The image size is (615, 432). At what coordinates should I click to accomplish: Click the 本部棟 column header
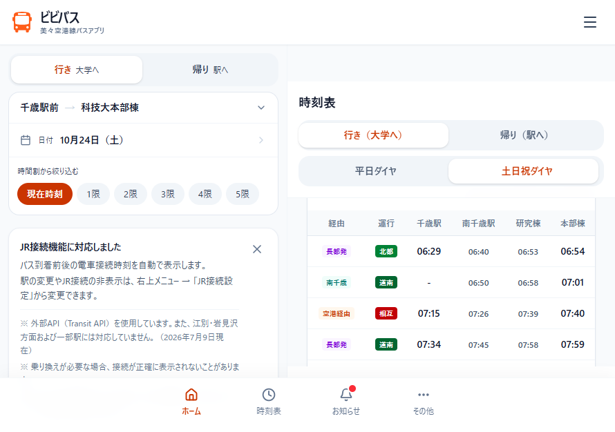coord(573,223)
